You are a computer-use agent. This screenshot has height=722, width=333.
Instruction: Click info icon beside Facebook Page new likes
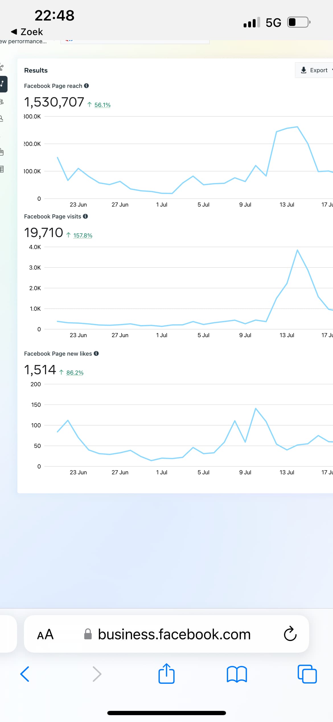coord(96,353)
